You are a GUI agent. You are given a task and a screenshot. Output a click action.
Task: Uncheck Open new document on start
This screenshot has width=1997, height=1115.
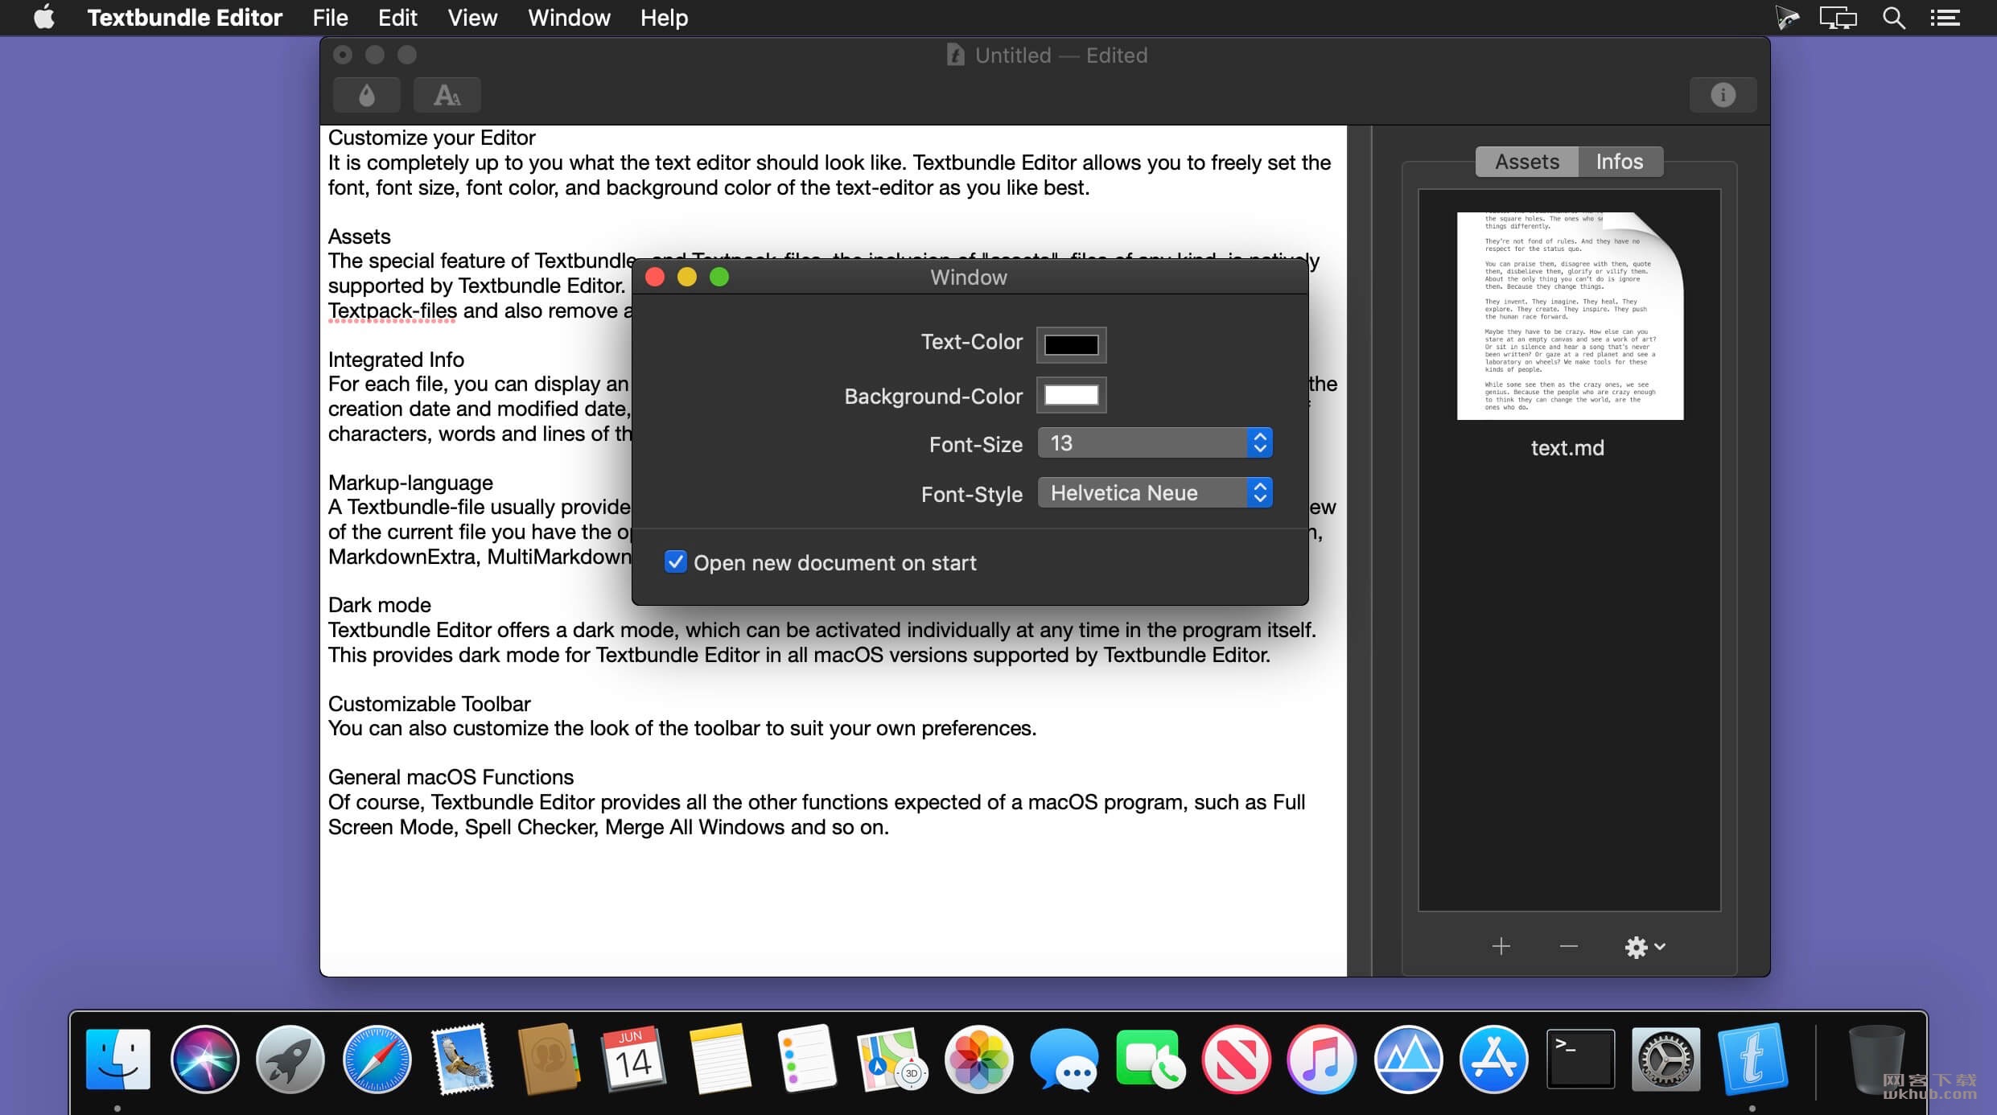click(675, 562)
